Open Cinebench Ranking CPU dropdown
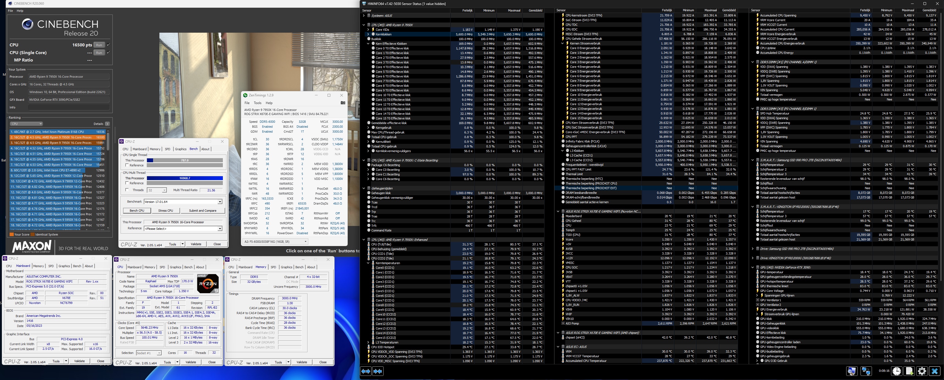Image resolution: width=944 pixels, height=380 pixels. (26, 124)
